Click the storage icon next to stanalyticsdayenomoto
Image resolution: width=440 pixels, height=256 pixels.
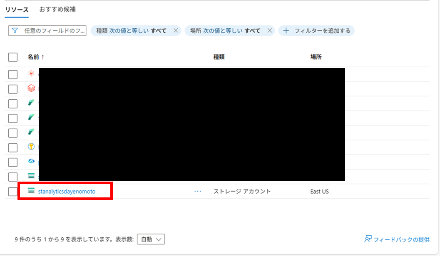tap(31, 191)
